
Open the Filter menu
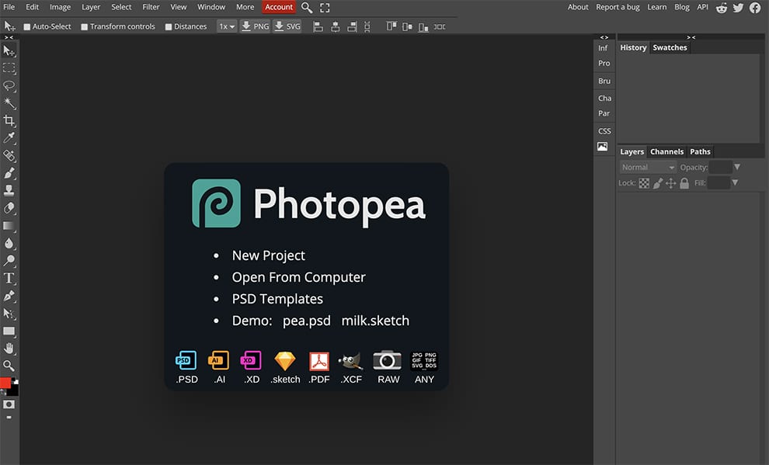(x=151, y=7)
